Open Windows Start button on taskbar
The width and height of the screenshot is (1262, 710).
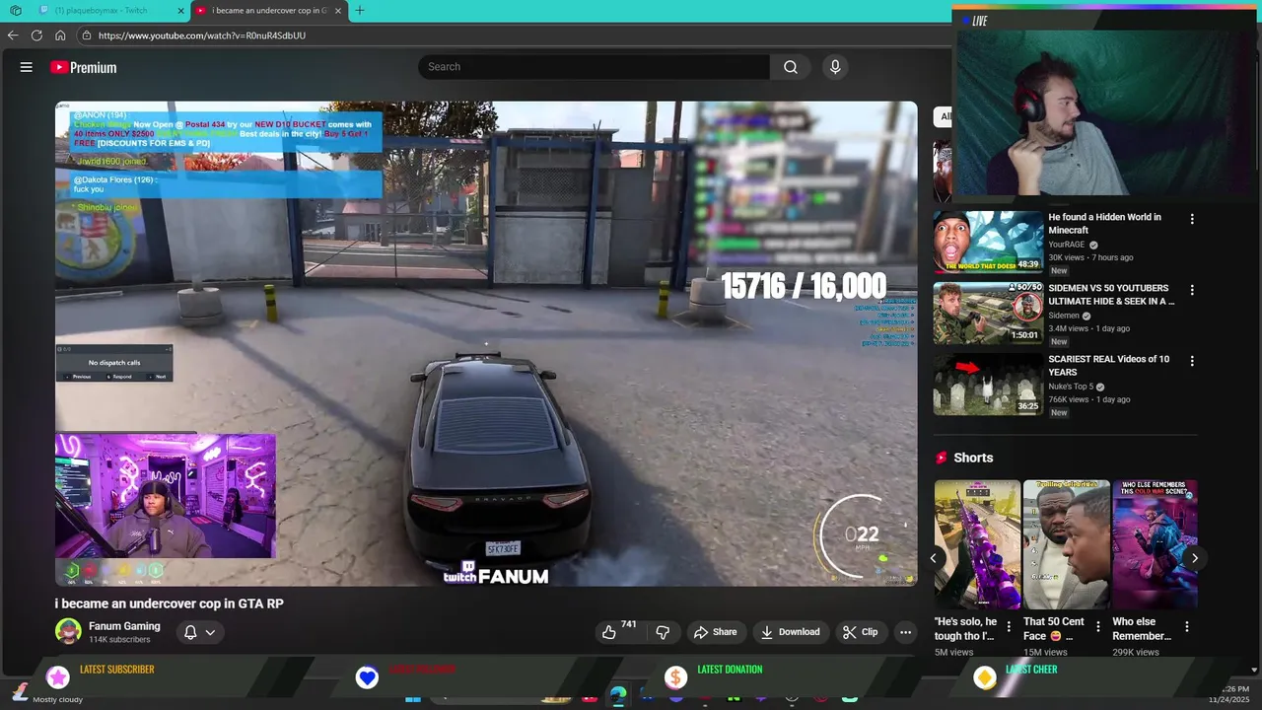(413, 698)
